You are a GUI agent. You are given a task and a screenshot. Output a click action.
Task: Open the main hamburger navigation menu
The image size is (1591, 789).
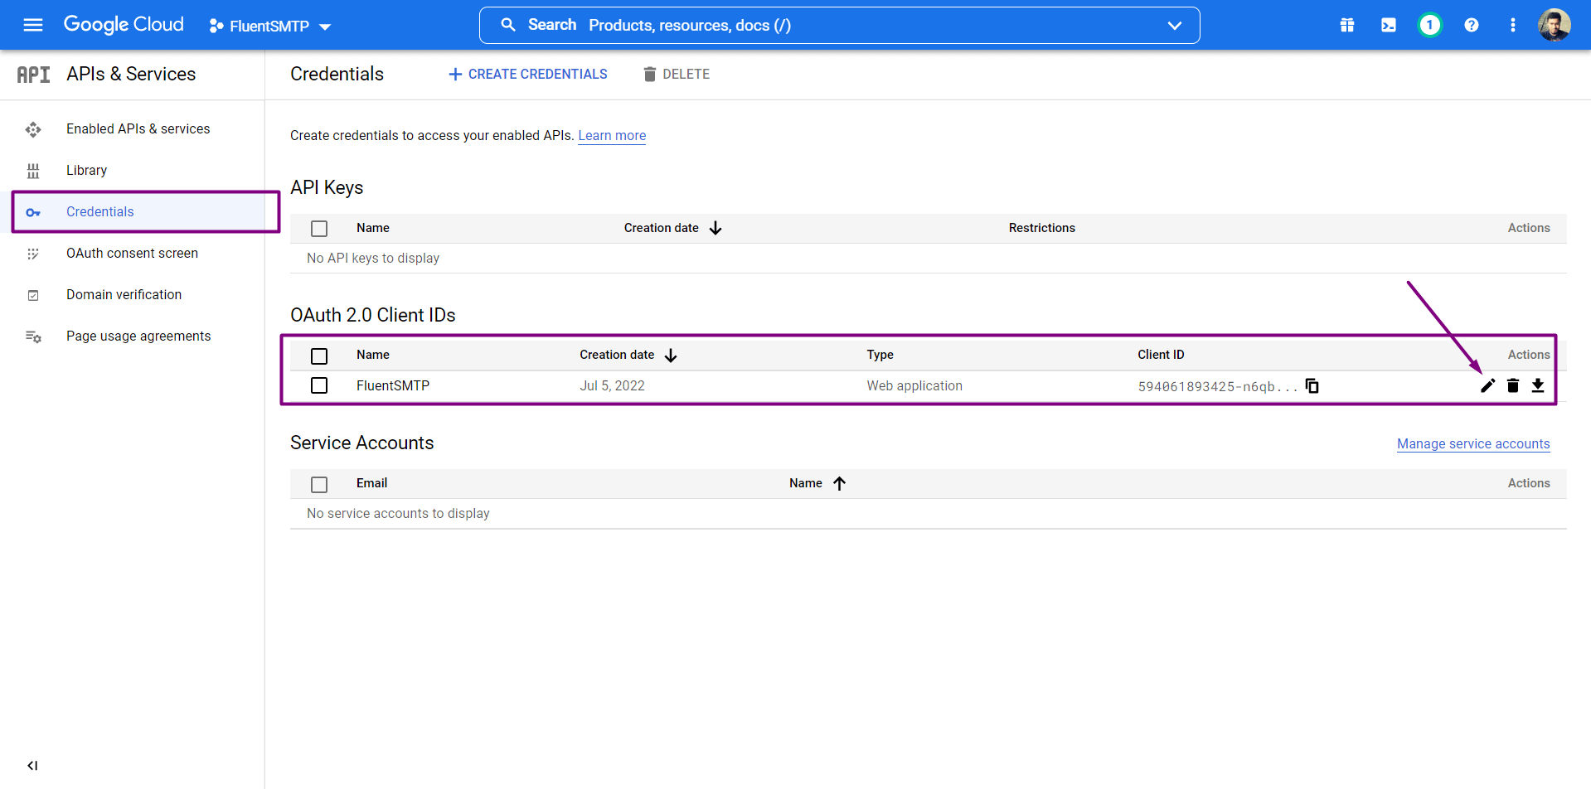coord(33,25)
